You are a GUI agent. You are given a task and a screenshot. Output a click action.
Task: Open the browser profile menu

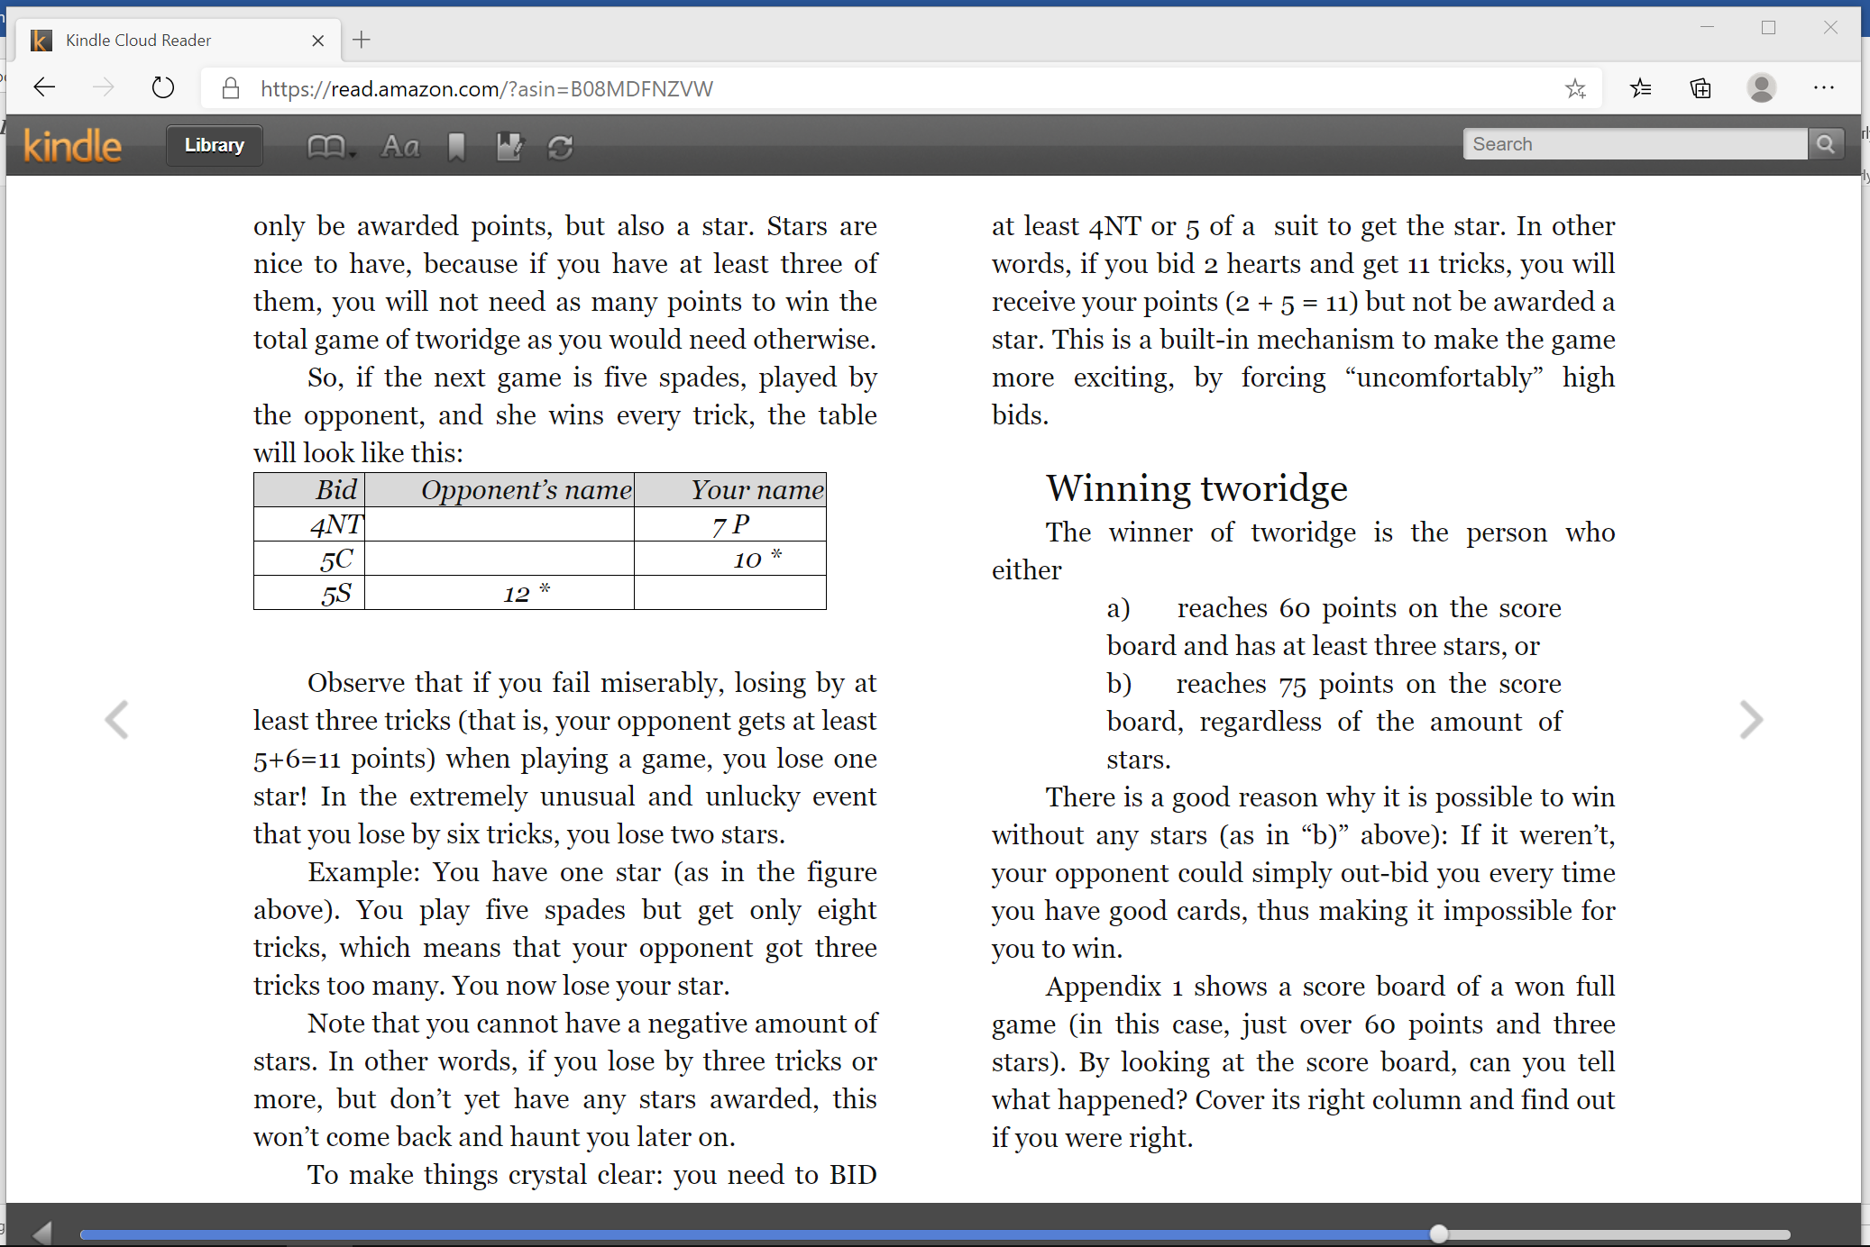(1762, 87)
